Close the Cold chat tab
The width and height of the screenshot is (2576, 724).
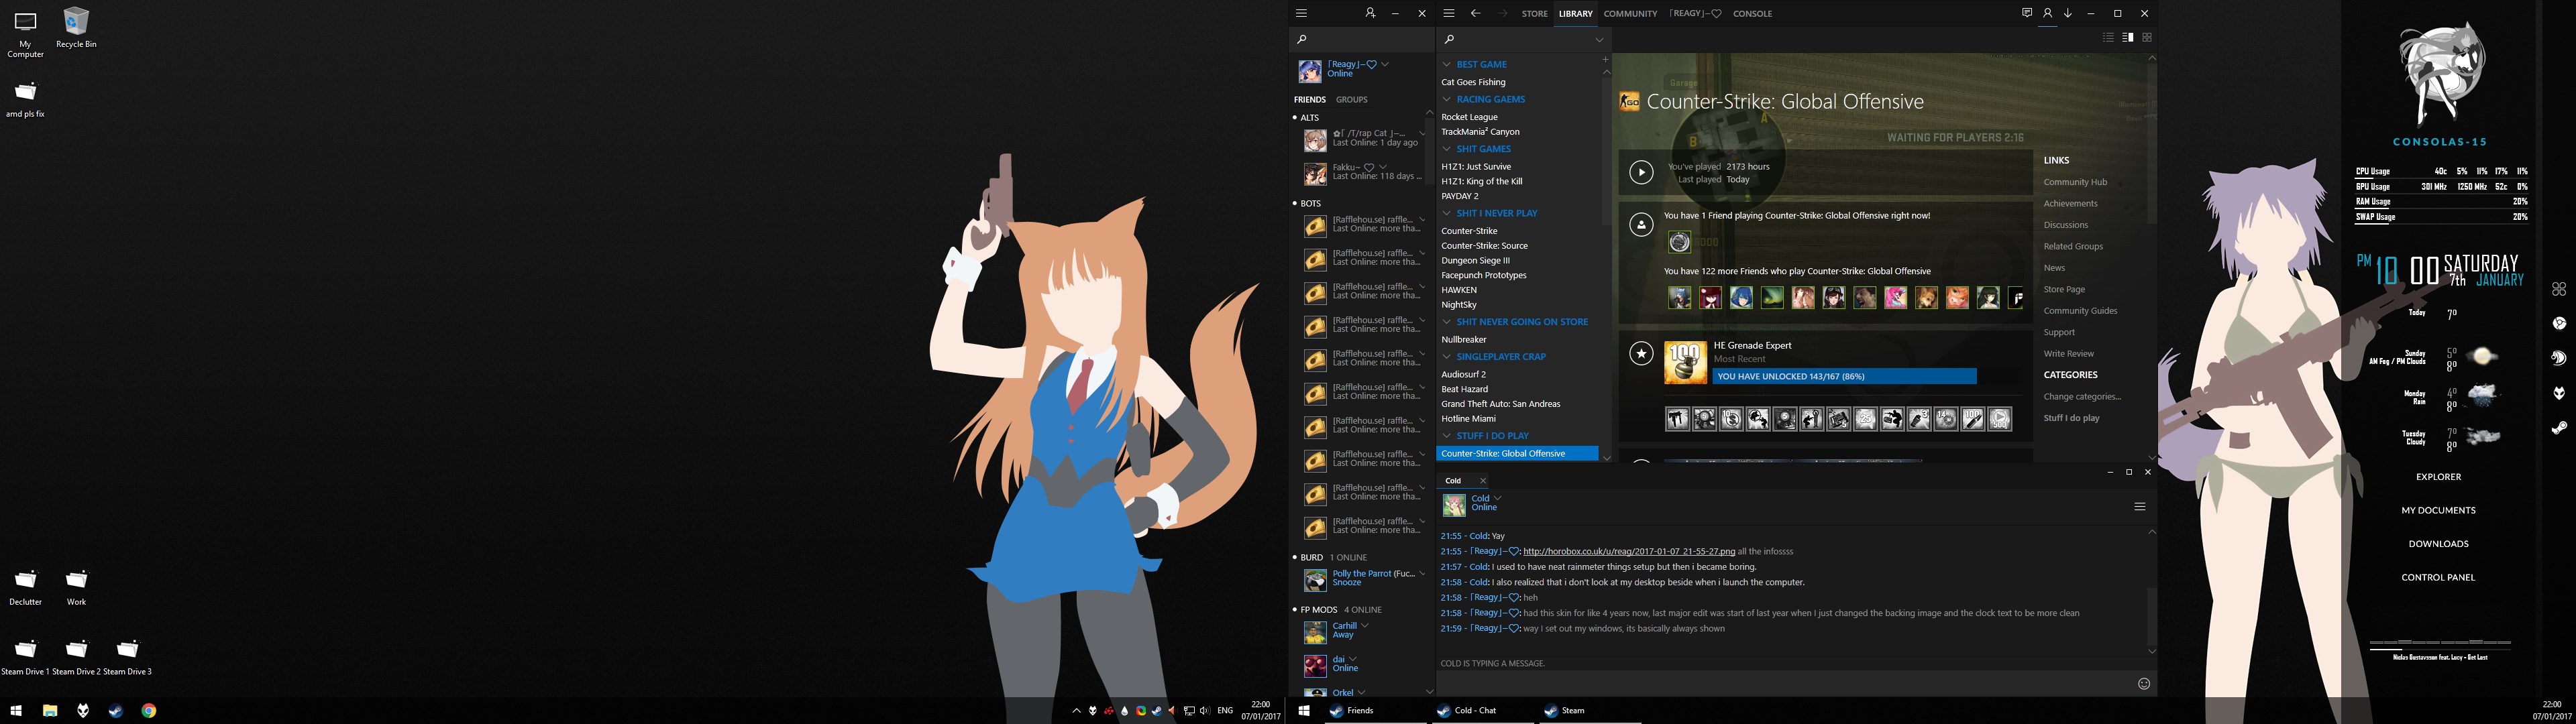coord(1483,481)
